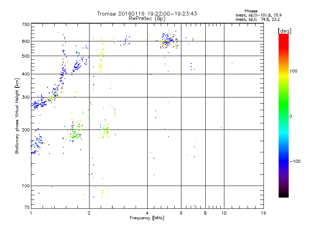Click the y-axis tick label '300'

[26, 97]
